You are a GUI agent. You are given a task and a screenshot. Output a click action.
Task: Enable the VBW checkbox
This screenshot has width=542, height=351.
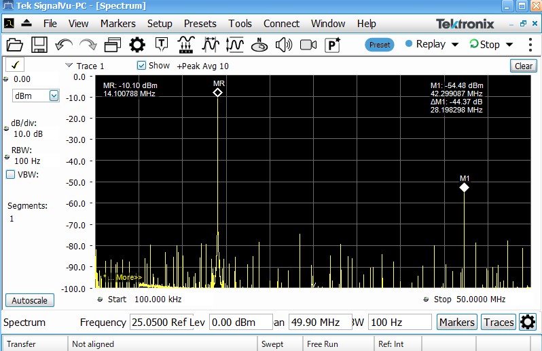(11, 174)
